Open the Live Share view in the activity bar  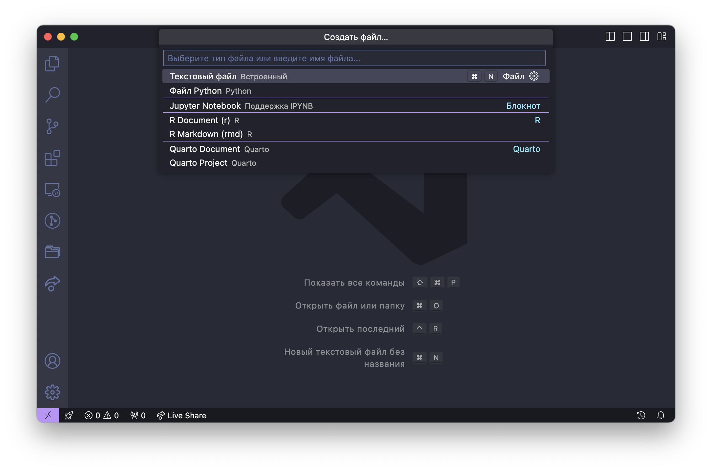52,284
